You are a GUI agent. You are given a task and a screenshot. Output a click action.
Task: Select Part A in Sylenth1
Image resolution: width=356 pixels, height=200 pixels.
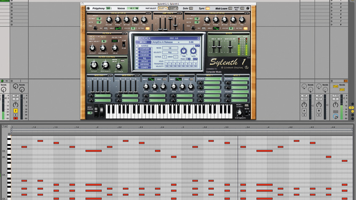click(163, 8)
